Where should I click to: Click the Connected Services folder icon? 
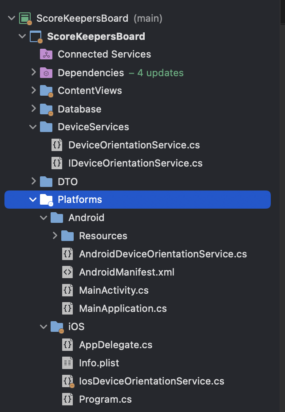46,54
